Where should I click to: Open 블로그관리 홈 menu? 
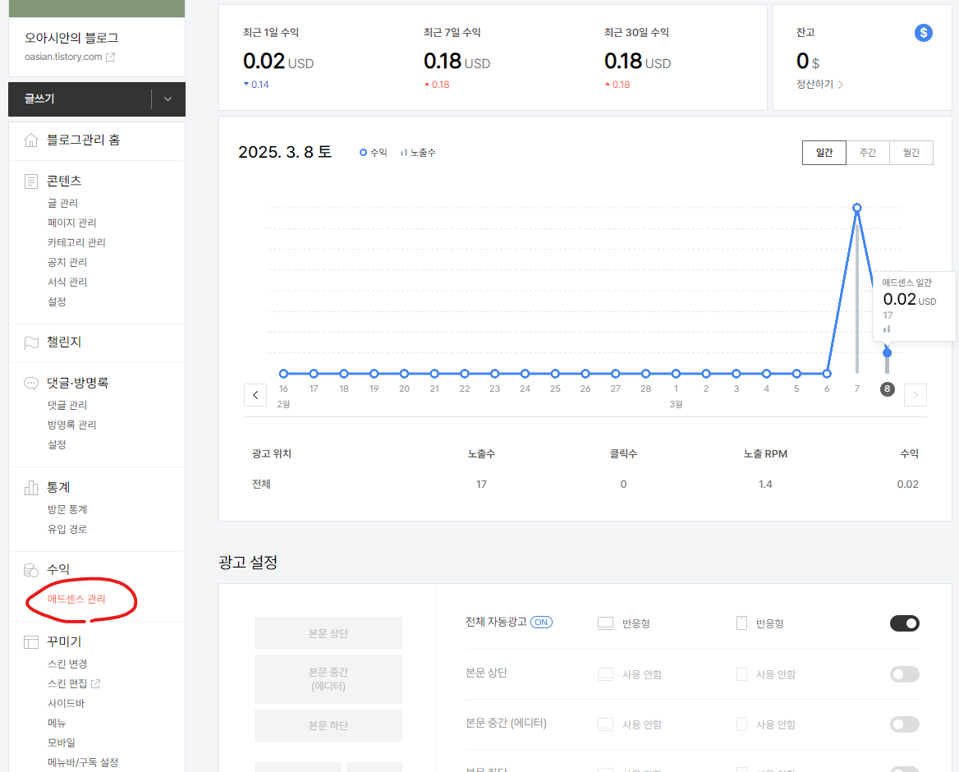point(83,140)
